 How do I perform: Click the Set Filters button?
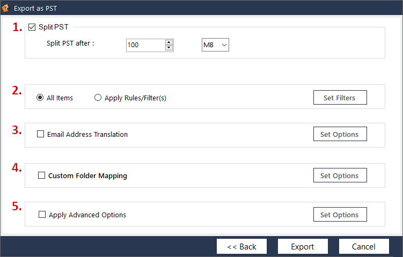coord(340,98)
